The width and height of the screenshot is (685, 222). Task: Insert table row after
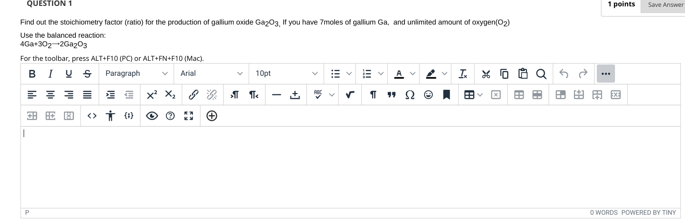click(597, 95)
